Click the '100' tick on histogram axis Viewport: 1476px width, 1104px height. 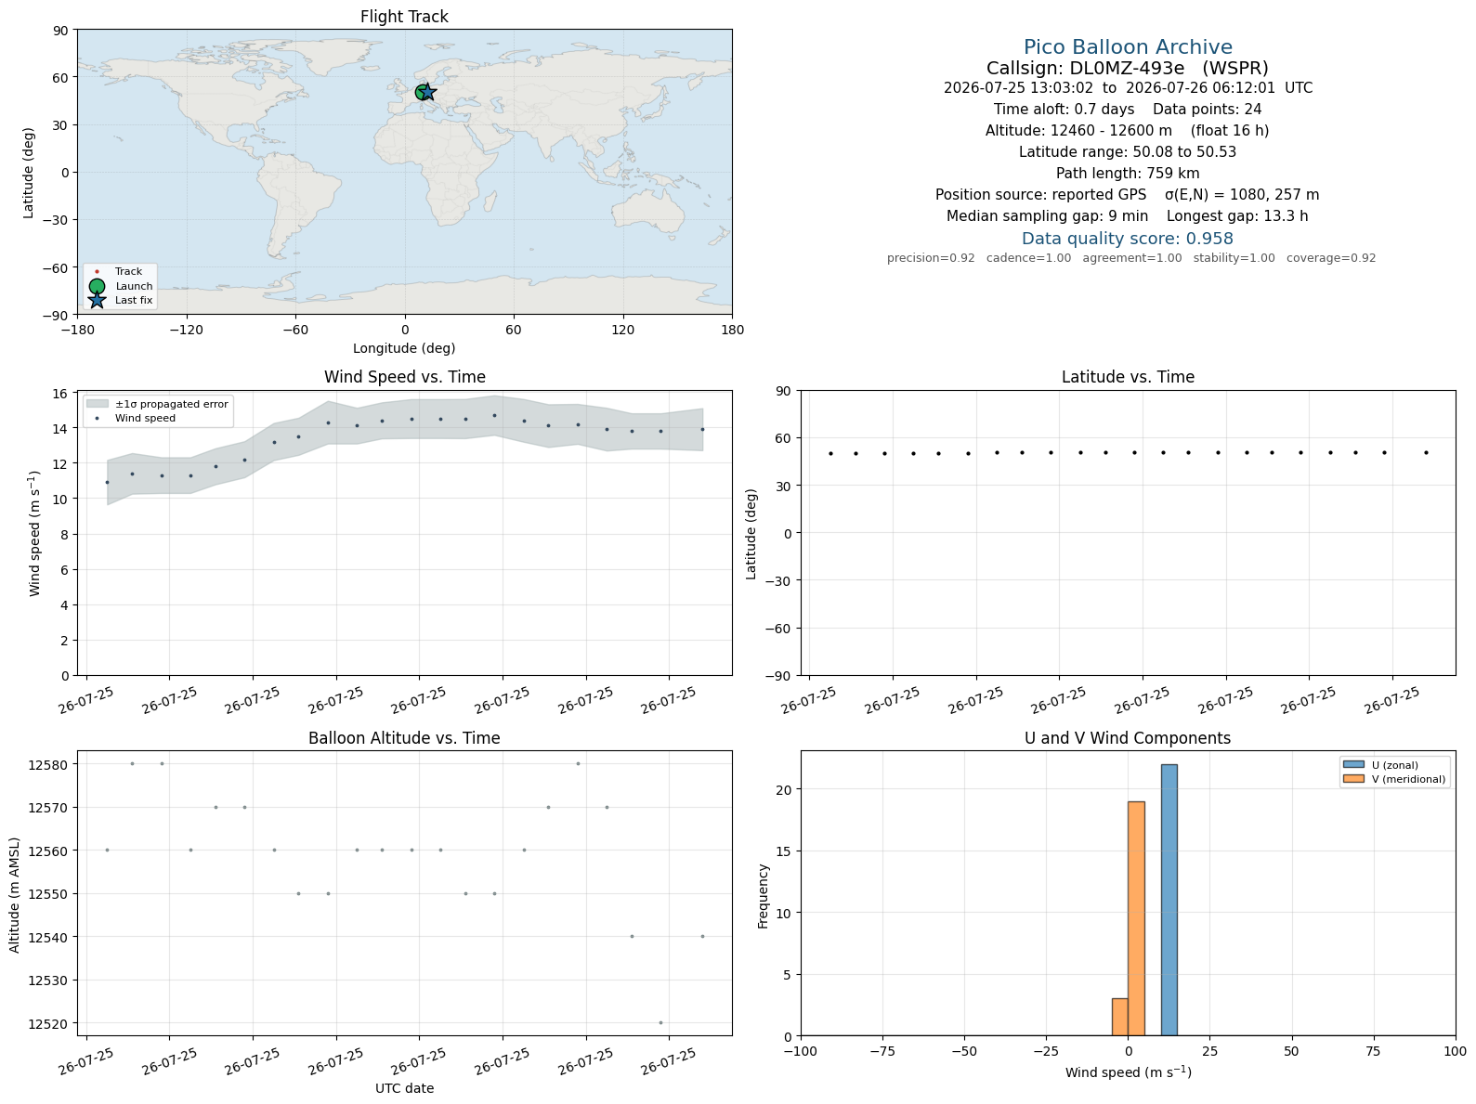point(1456,1051)
